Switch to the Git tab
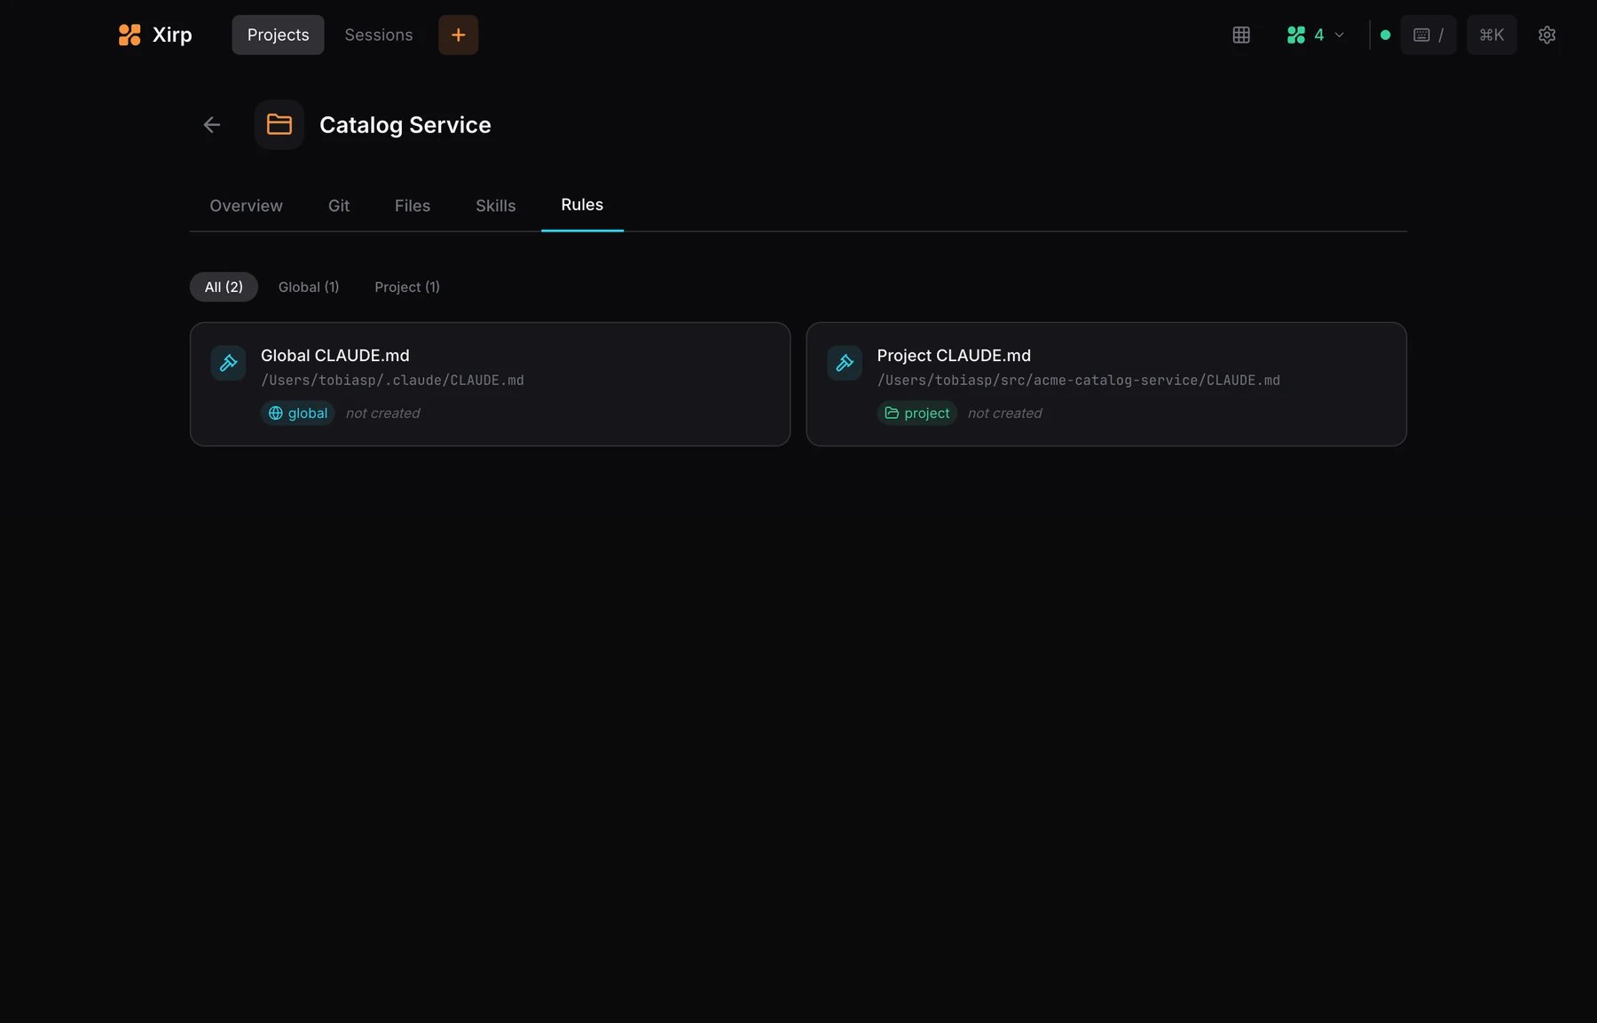This screenshot has height=1023, width=1597. pos(339,206)
